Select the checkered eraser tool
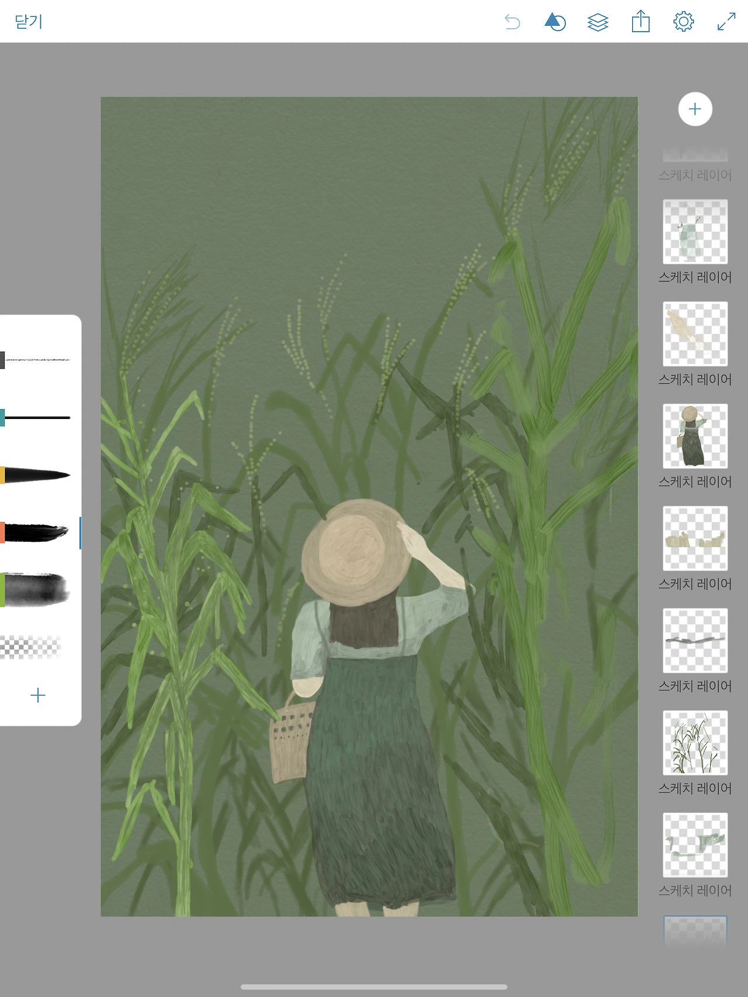748x997 pixels. 31,647
